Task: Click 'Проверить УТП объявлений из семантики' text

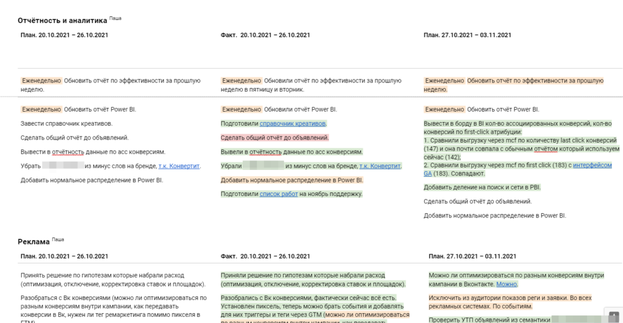Action: click(490, 320)
